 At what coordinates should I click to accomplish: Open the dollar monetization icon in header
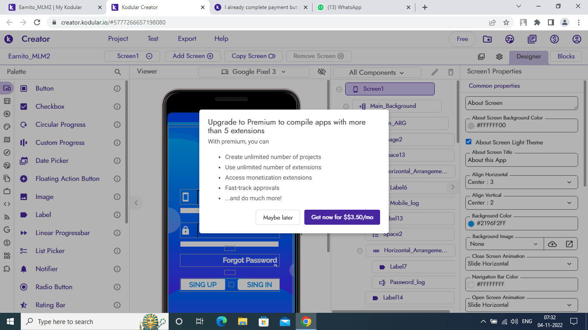554,39
